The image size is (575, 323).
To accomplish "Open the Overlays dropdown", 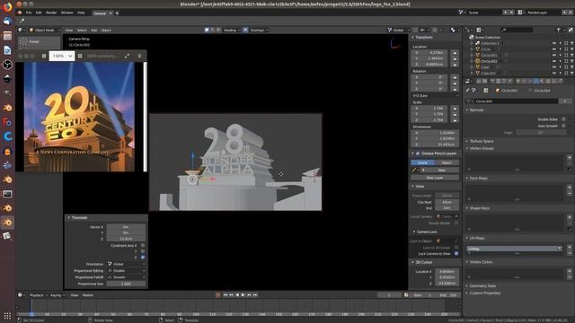I will tap(259, 30).
